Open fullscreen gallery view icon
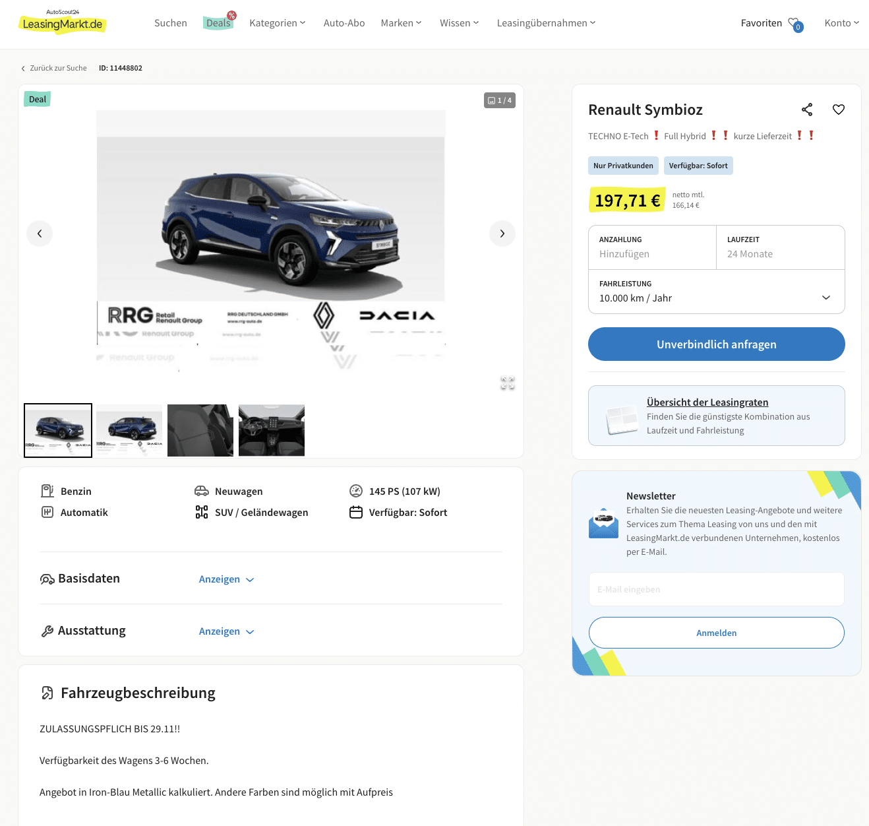The width and height of the screenshot is (869, 826). pos(507,383)
